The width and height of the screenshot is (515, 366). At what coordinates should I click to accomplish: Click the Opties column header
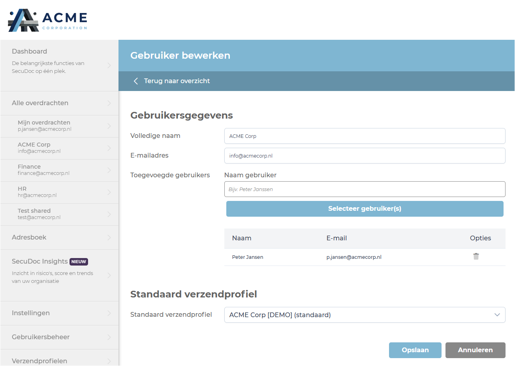pos(480,238)
